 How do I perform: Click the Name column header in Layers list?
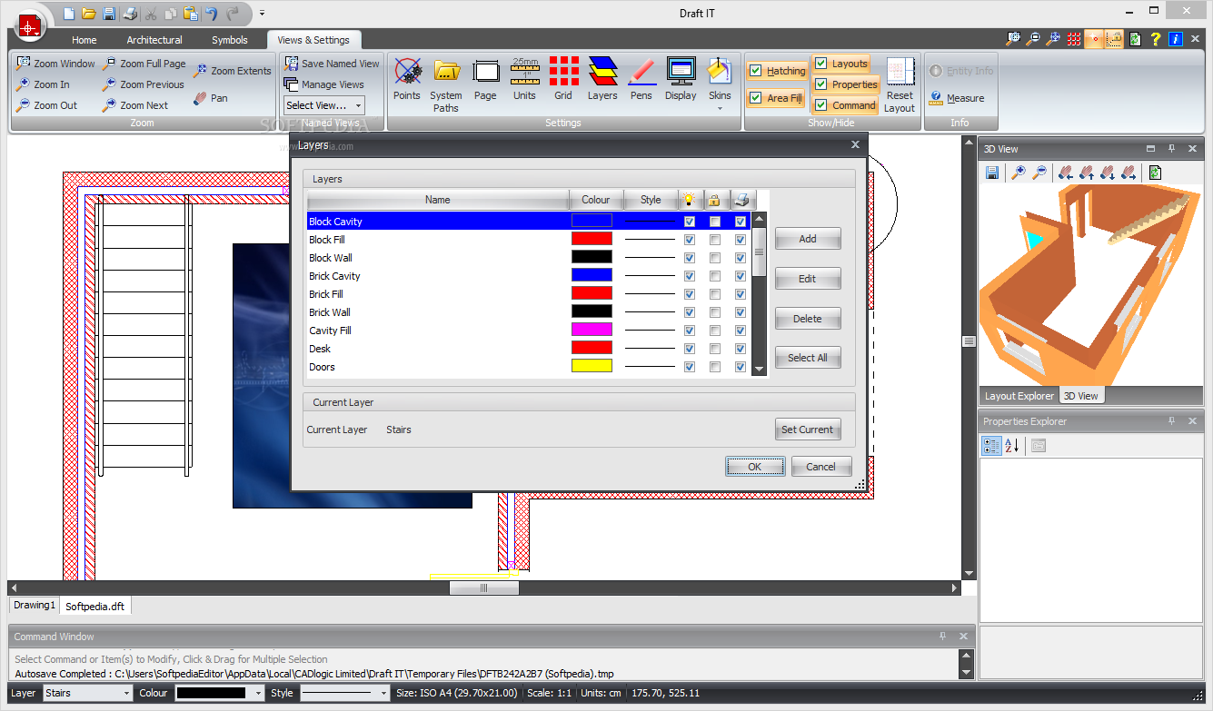point(438,200)
